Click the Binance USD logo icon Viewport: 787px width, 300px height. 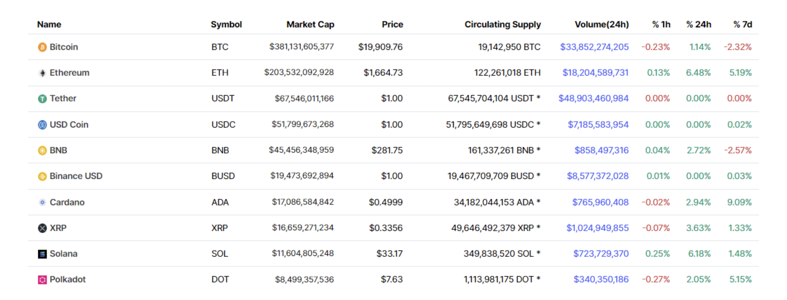point(42,176)
